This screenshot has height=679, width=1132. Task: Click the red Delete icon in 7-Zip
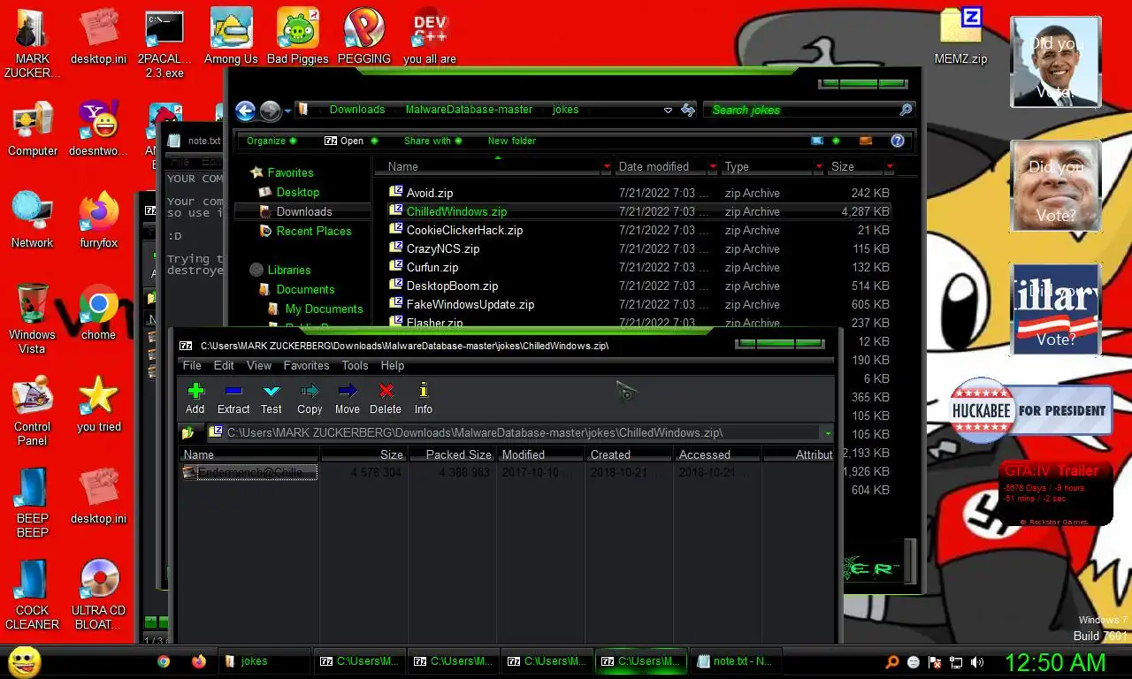pyautogui.click(x=386, y=391)
